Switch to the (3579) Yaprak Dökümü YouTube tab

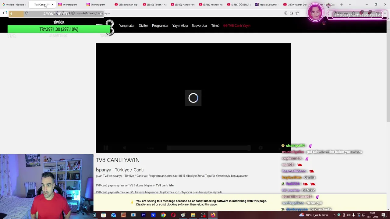[295, 5]
